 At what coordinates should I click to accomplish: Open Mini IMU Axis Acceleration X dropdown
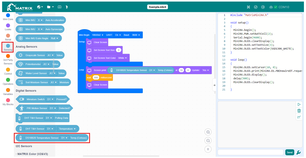(x=40, y=20)
